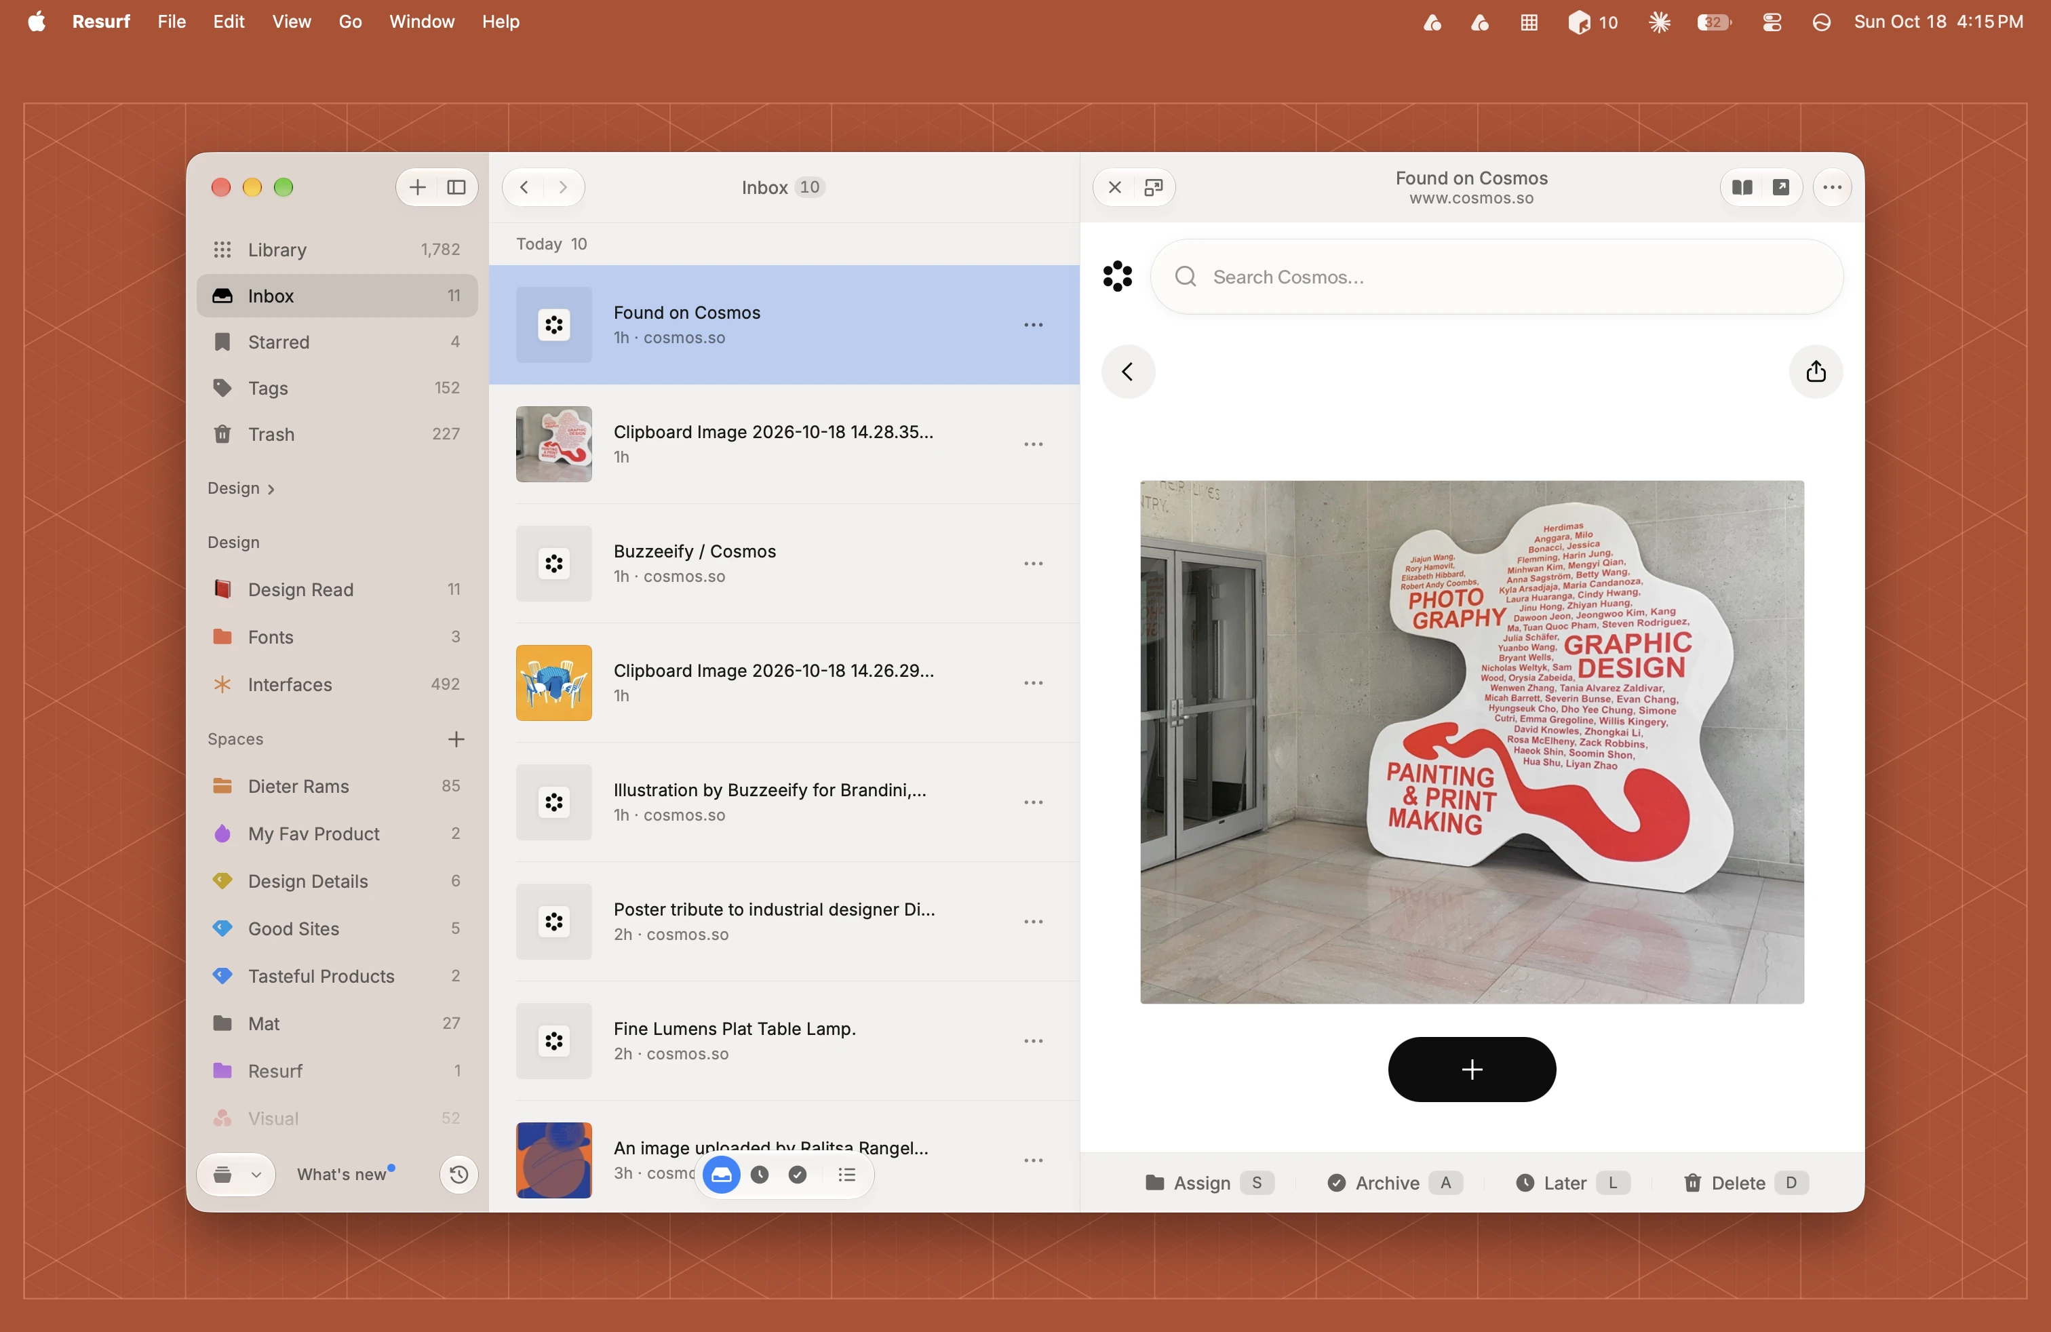Click What's new link
2051x1332 pixels.
point(341,1175)
